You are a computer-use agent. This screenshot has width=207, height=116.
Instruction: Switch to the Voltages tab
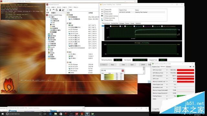coord(122,23)
